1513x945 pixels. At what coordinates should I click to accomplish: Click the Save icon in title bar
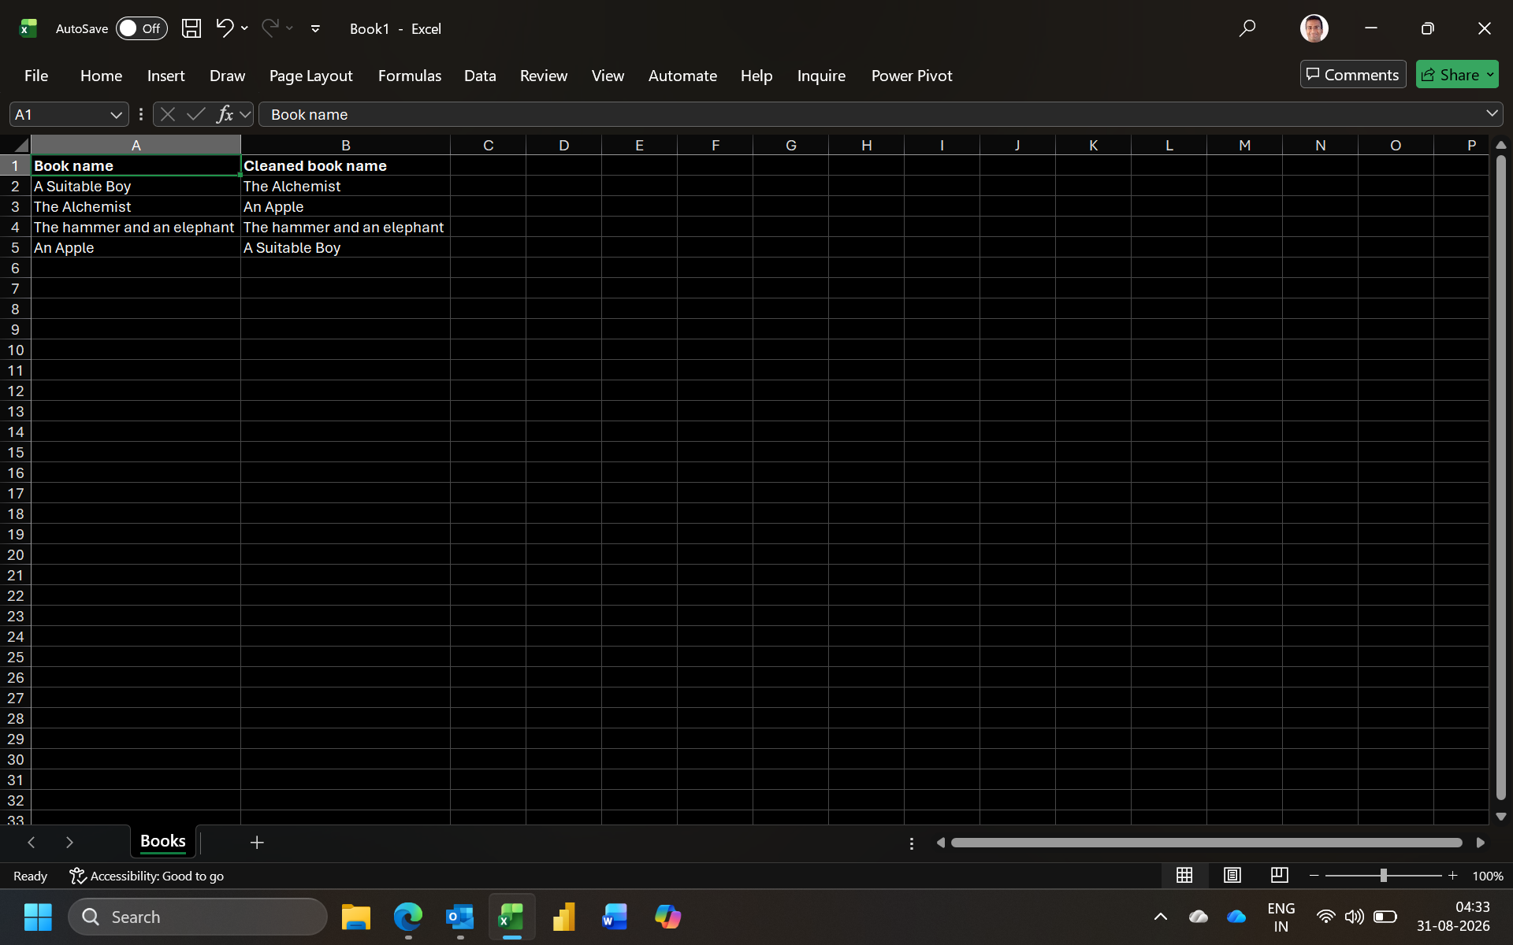[191, 28]
